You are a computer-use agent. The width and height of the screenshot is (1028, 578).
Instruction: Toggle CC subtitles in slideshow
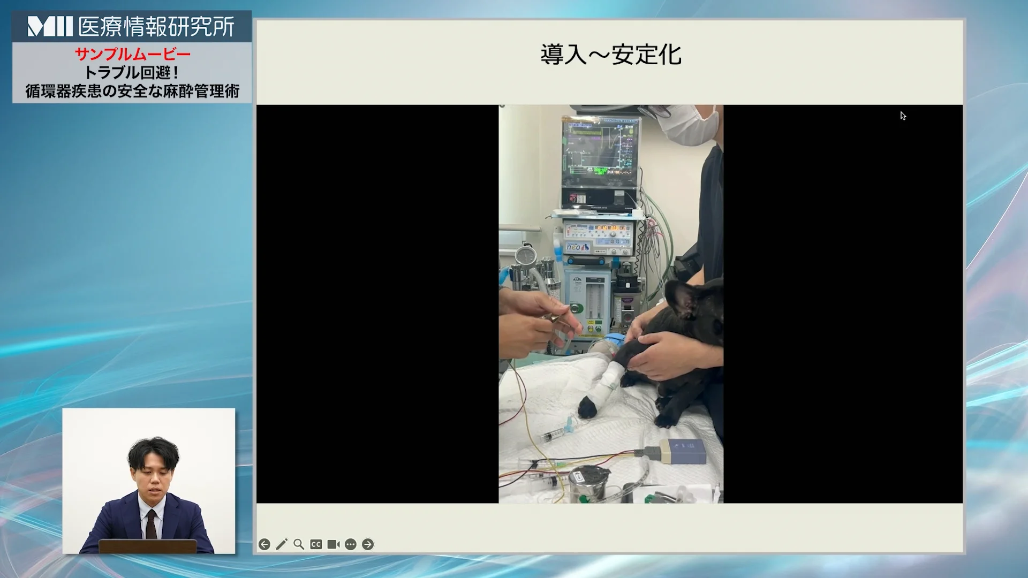(x=316, y=544)
